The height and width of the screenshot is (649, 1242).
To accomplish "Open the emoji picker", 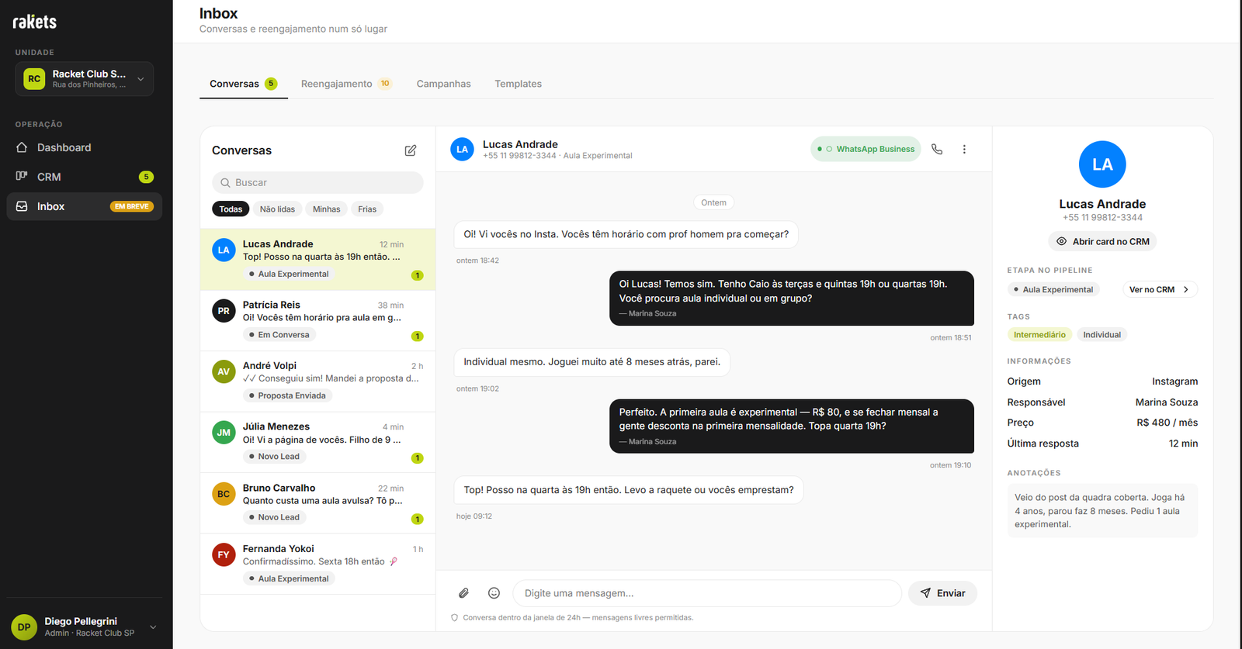I will pyautogui.click(x=494, y=593).
